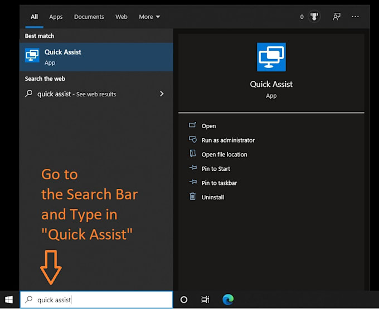Choose Run as administrator
Image resolution: width=379 pixels, height=309 pixels.
click(x=228, y=140)
